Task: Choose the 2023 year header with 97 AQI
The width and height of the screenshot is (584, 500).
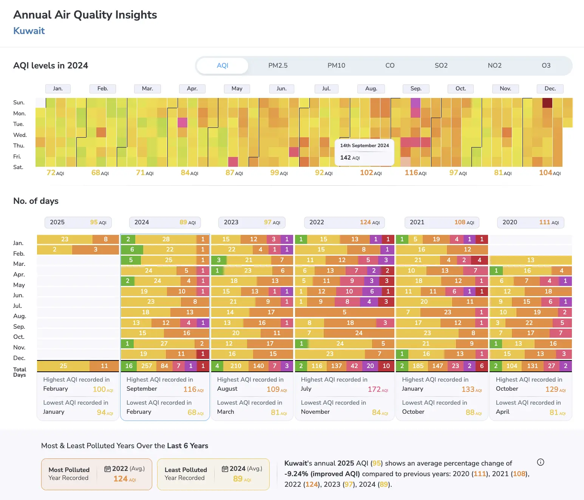Action: click(252, 222)
